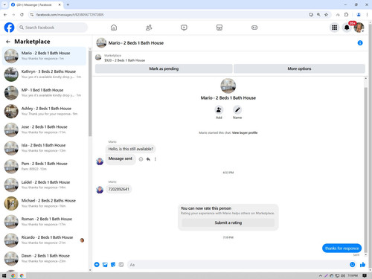Open the Gaming icon in top navigation
This screenshot has width=372, height=279.
254,28
